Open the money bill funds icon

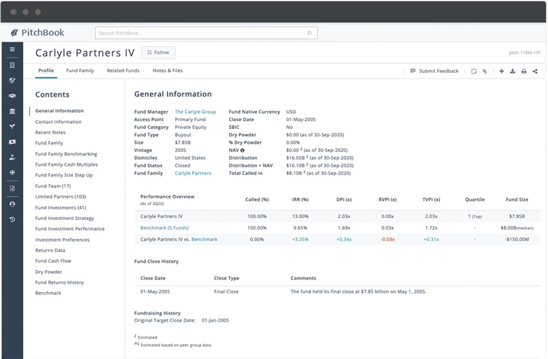12,142
